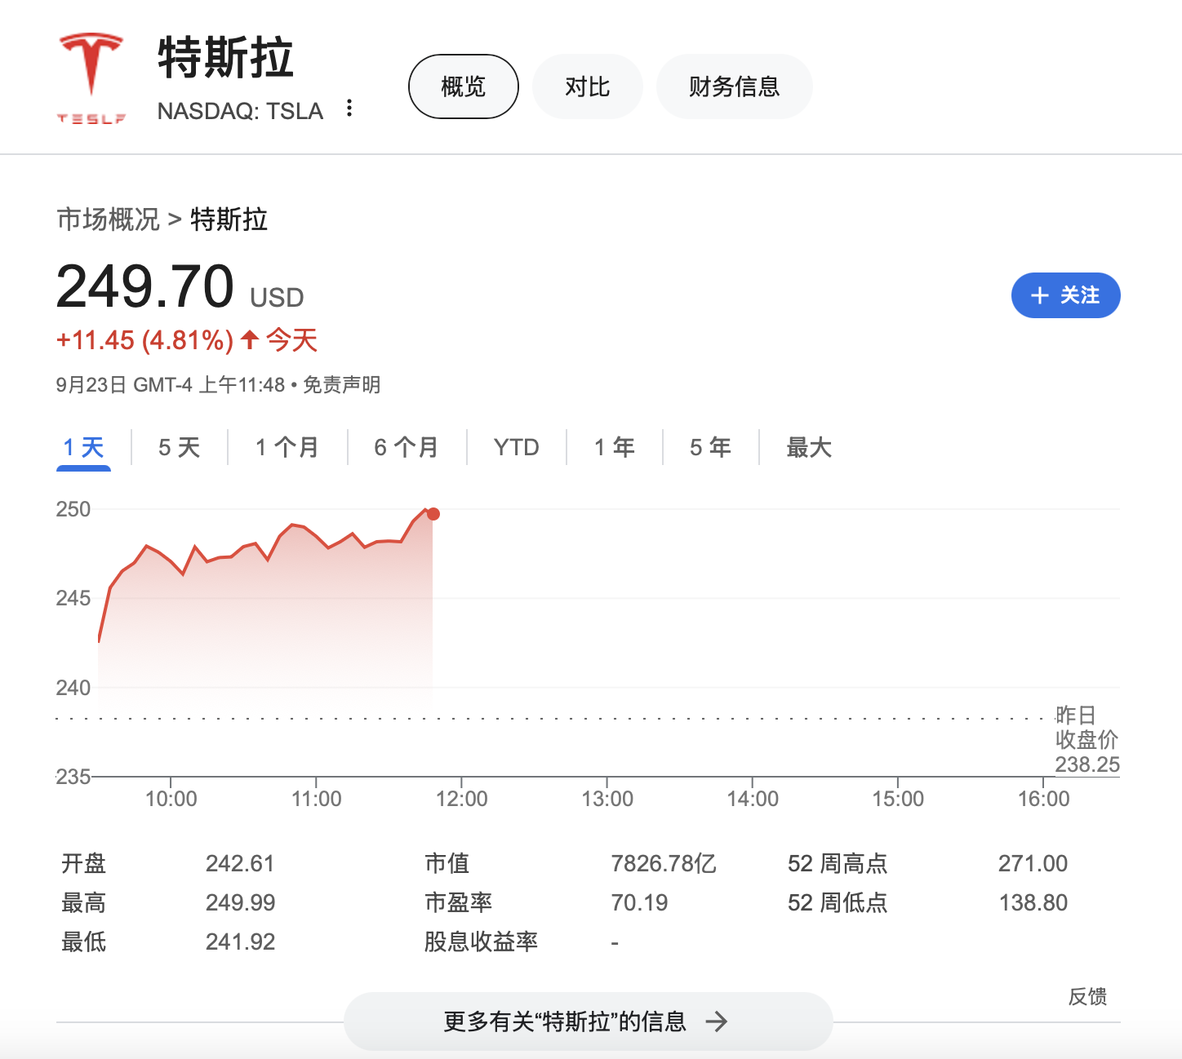The image size is (1182, 1059).
Task: Open the three-dot overflow menu beside TSLA
Action: point(349,109)
